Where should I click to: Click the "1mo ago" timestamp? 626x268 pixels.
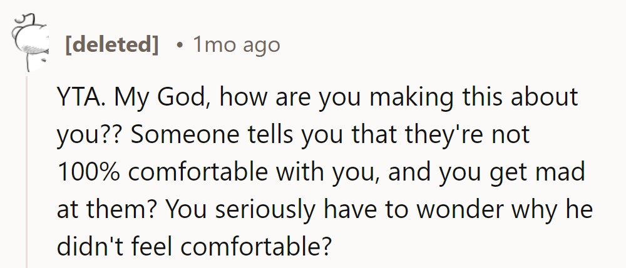237,45
